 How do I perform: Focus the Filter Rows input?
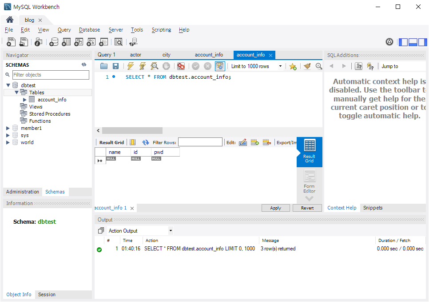[x=200, y=142]
